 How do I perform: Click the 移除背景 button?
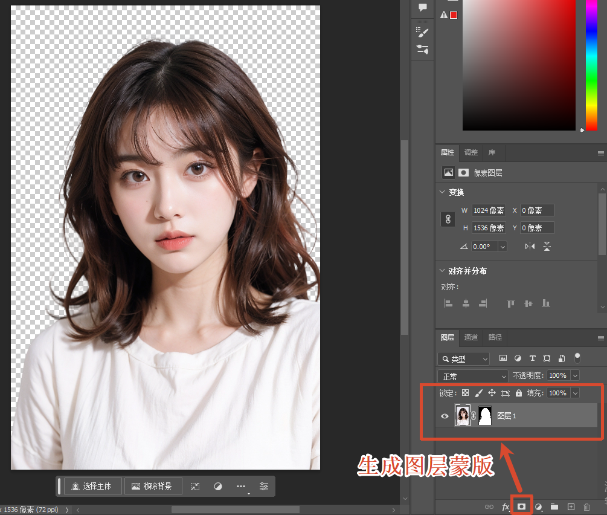click(153, 486)
